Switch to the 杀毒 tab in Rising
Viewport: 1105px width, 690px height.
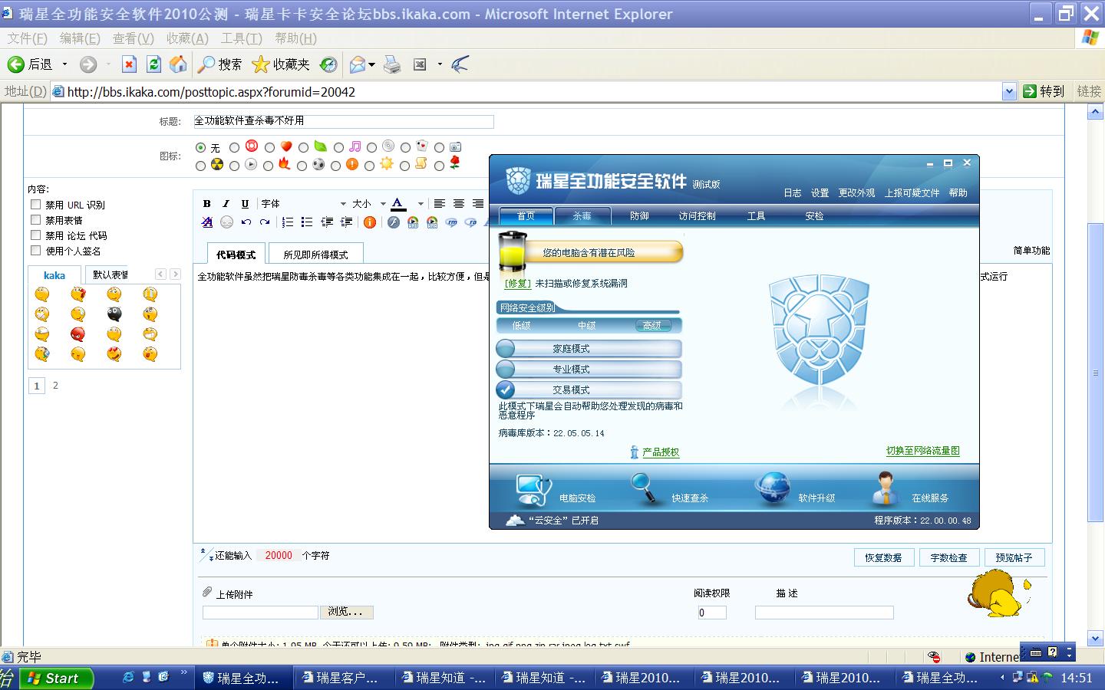[582, 216]
